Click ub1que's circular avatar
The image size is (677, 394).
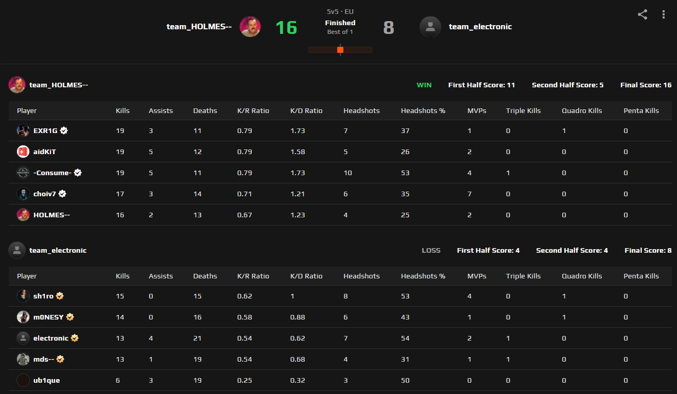pyautogui.click(x=23, y=380)
